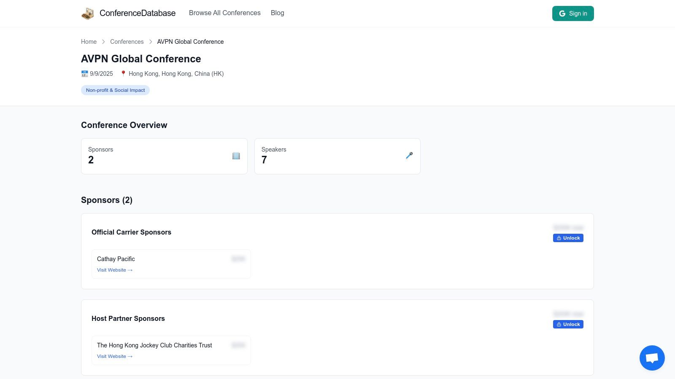Open the Sponsors overview card
This screenshot has height=379, width=675.
164,156
